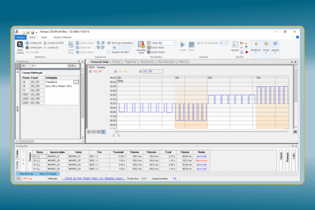Screen dimensions: 315x210
Task: Open the Ajustes settings icon
Action: point(235,46)
